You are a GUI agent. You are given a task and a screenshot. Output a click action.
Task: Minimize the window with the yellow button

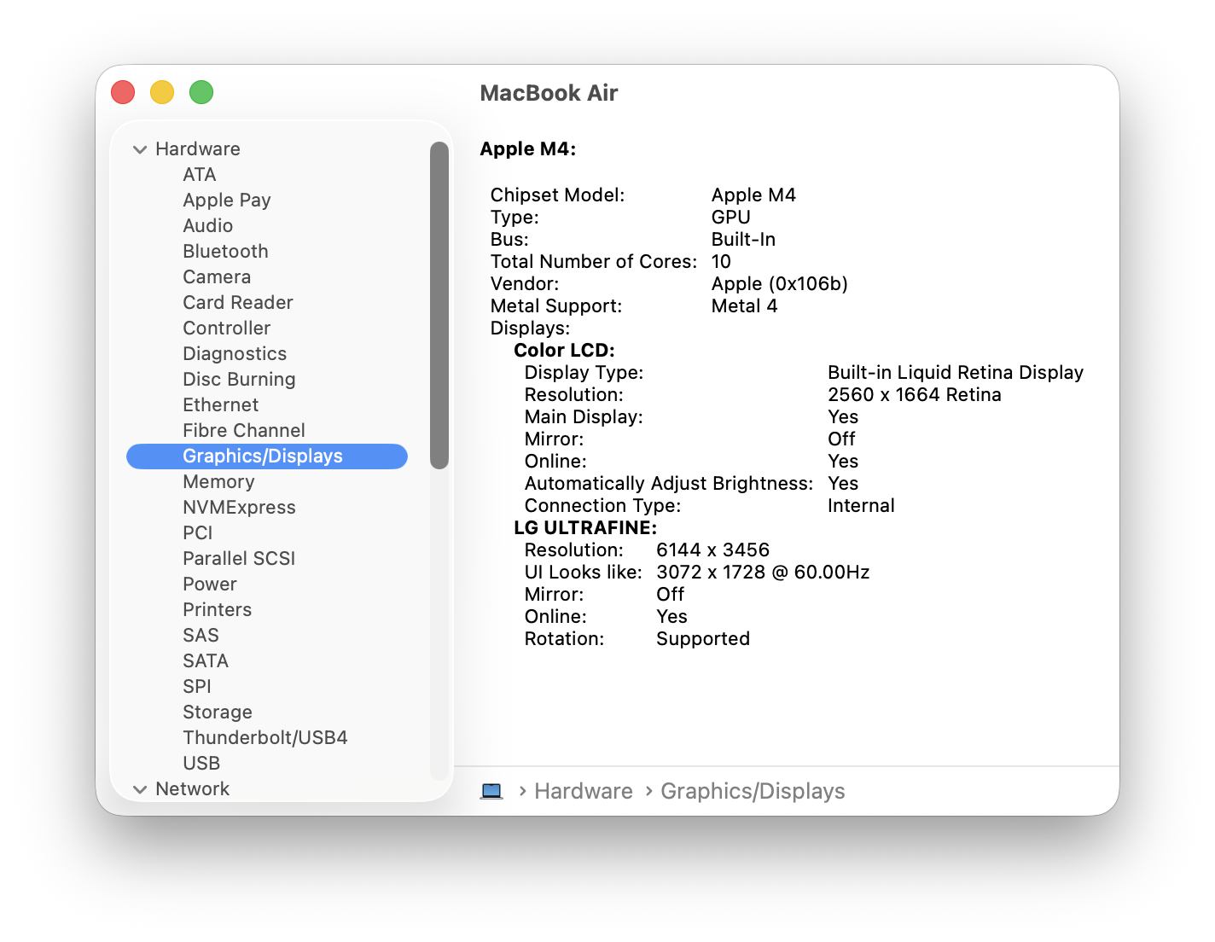pos(162,92)
